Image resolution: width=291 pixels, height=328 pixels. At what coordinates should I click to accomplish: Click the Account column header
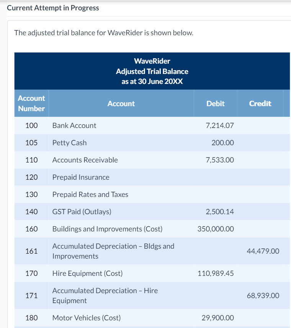point(121,103)
